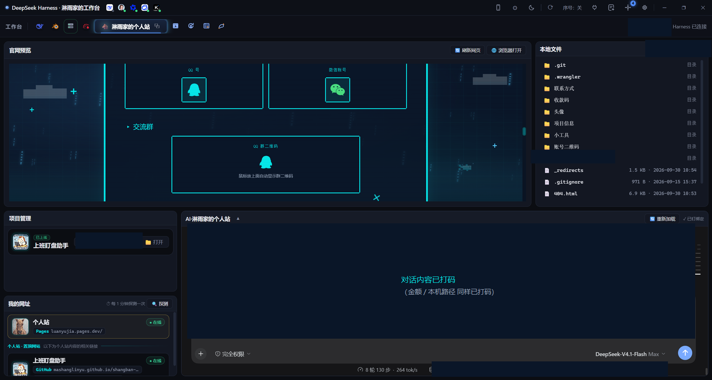
Task: Click the 打开 button for 上班盯盘助手
Action: [154, 242]
